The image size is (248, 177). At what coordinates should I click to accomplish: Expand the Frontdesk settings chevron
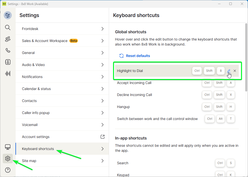click(103, 29)
